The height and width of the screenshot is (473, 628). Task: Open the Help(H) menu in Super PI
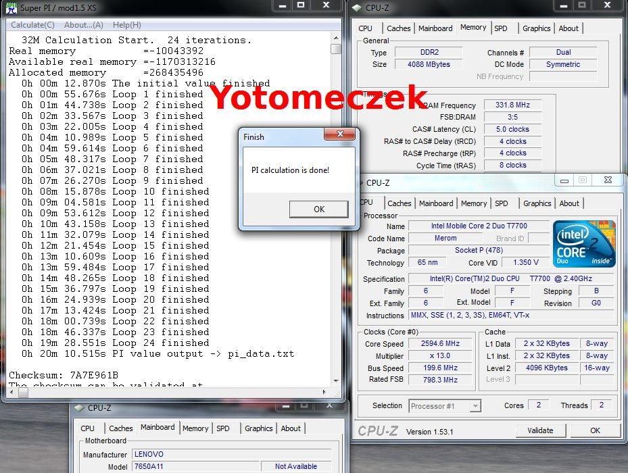point(127,25)
